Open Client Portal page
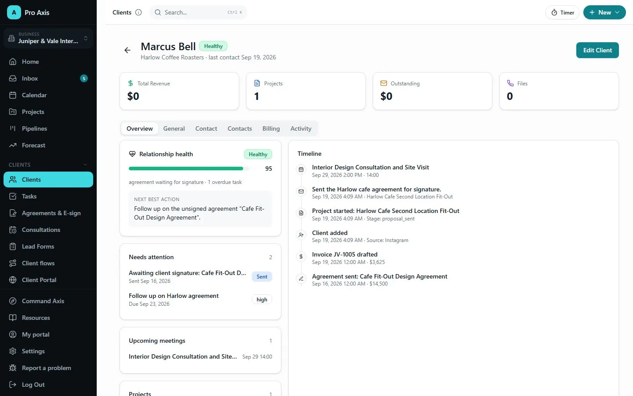 48,280
